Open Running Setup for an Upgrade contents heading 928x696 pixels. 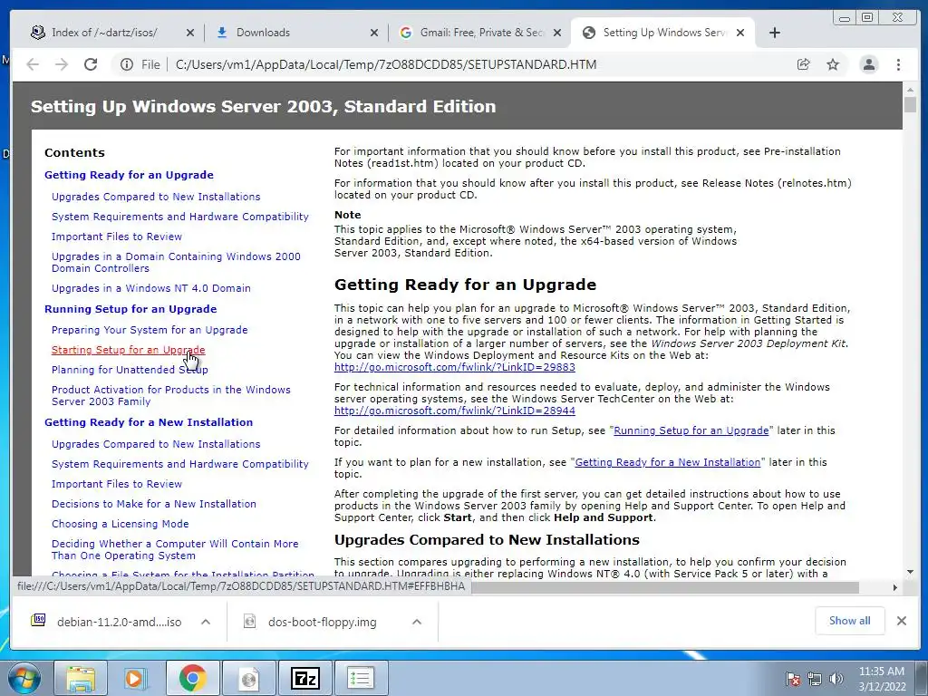pyautogui.click(x=130, y=309)
